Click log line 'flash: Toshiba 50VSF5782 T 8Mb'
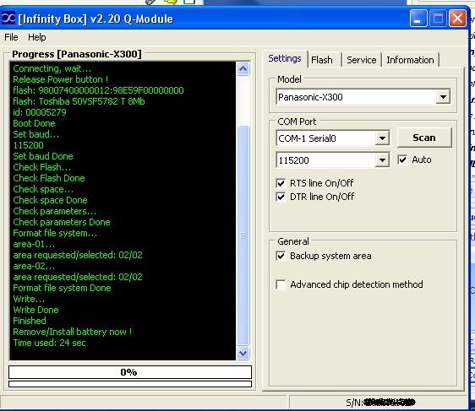The height and width of the screenshot is (411, 475). (79, 101)
